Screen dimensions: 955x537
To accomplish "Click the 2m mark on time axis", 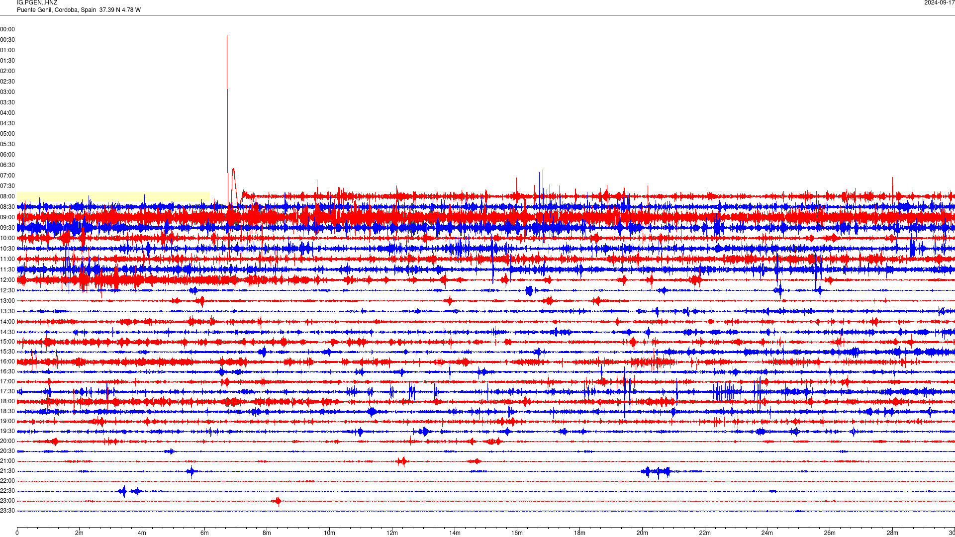I will pyautogui.click(x=80, y=533).
